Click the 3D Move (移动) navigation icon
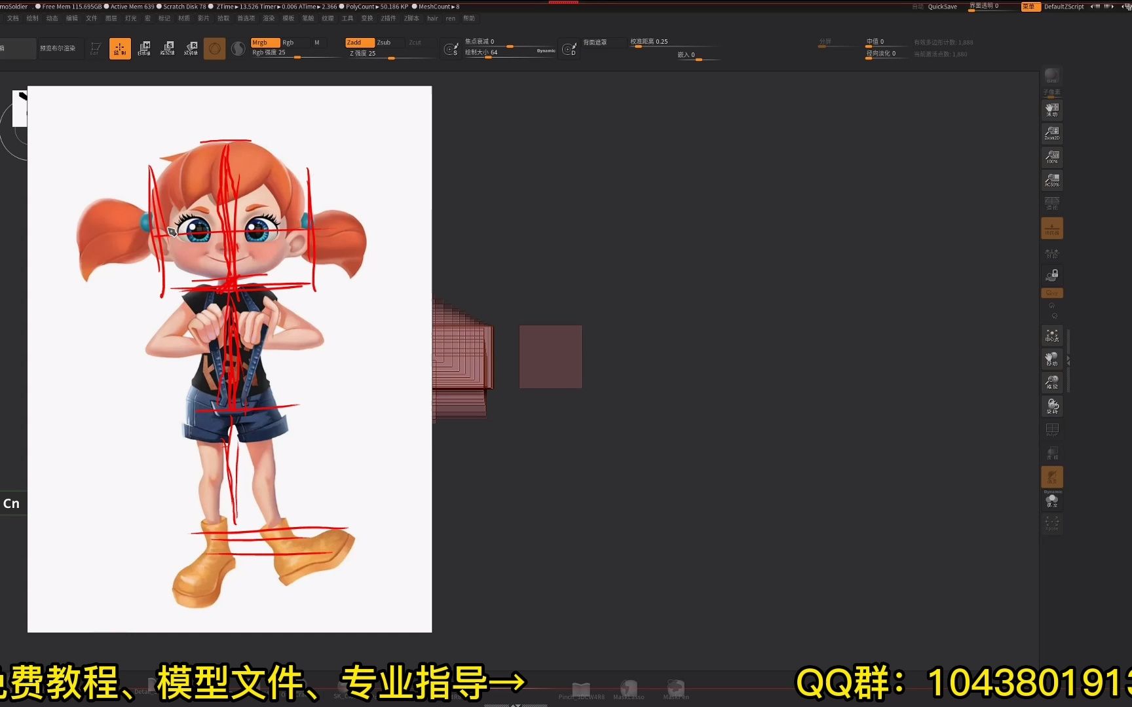The width and height of the screenshot is (1132, 707). coord(1052,359)
